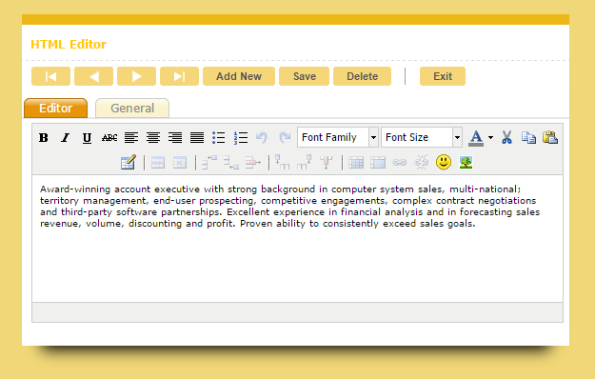Viewport: 595px width, 379px height.
Task: Toggle italic formatting
Action: tap(66, 137)
